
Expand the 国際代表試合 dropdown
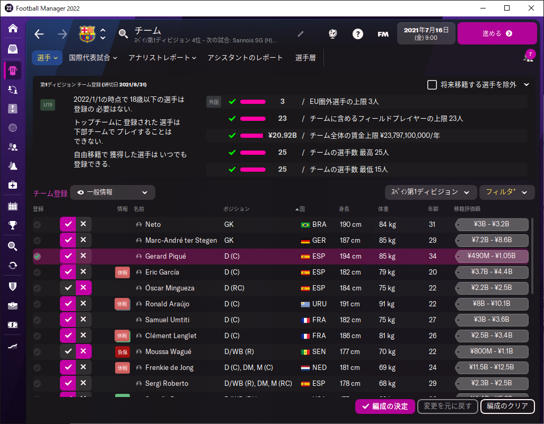pos(93,58)
